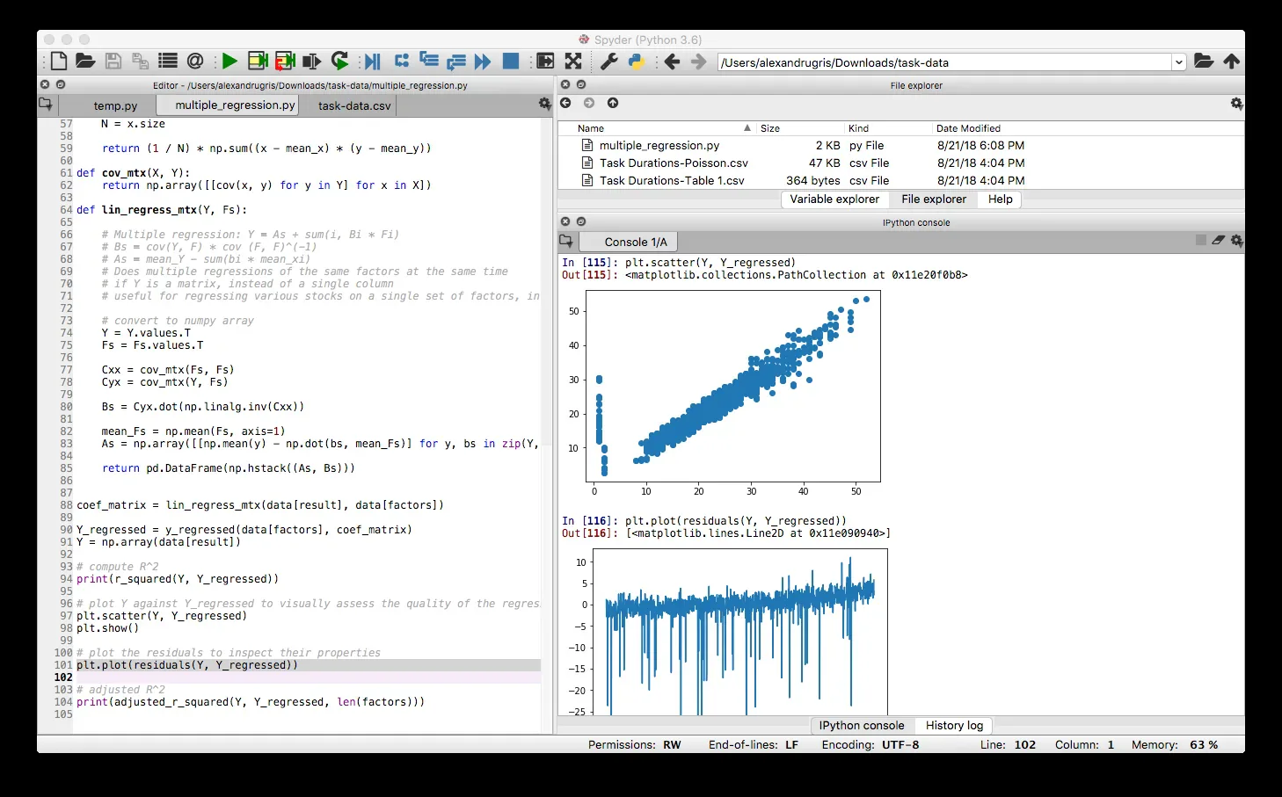Open Preferences with the wrench icon
The width and height of the screenshot is (1282, 797).
608,62
